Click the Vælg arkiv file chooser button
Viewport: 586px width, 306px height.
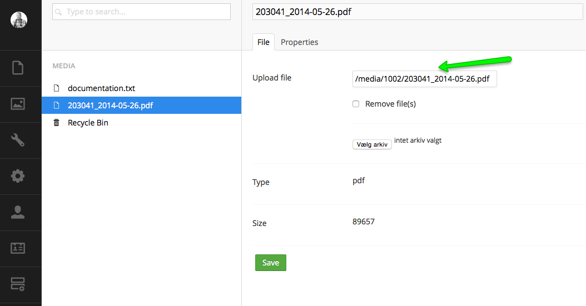click(372, 144)
